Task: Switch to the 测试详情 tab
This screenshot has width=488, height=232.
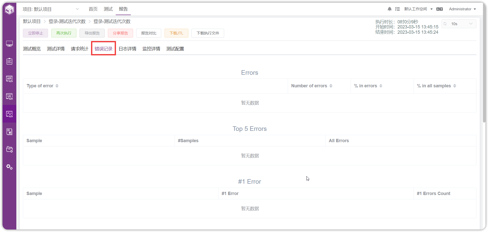Action: coord(56,49)
